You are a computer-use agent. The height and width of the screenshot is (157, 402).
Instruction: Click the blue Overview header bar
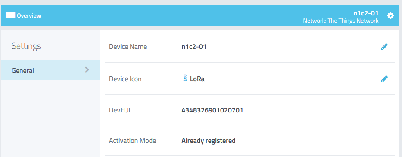click(x=200, y=15)
